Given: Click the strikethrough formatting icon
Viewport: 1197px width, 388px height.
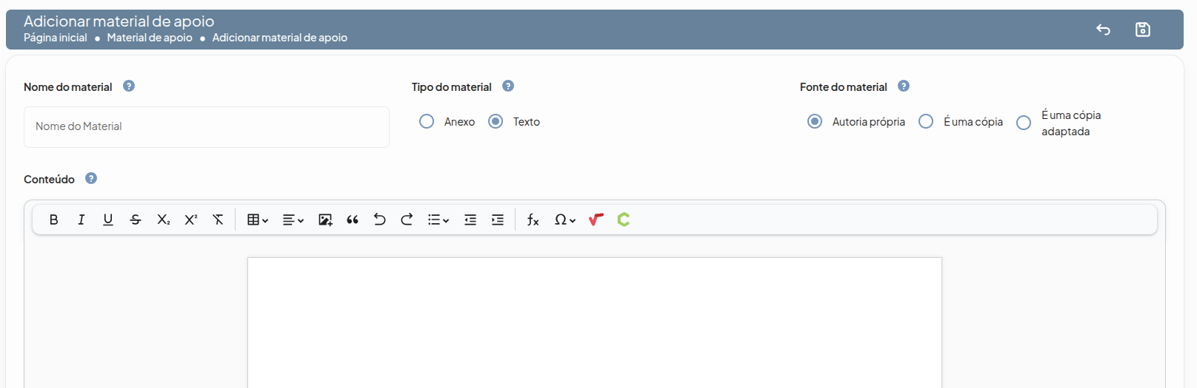Looking at the screenshot, I should pyautogui.click(x=136, y=219).
